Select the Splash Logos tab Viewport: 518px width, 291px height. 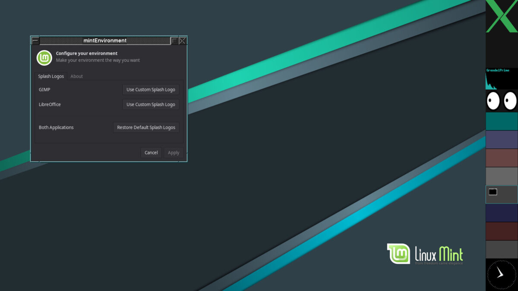click(x=51, y=76)
